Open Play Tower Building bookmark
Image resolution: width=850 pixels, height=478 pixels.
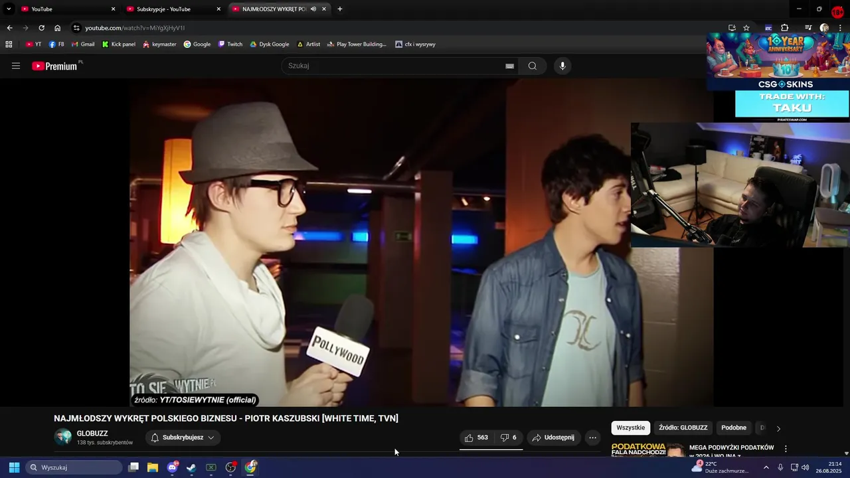357,44
